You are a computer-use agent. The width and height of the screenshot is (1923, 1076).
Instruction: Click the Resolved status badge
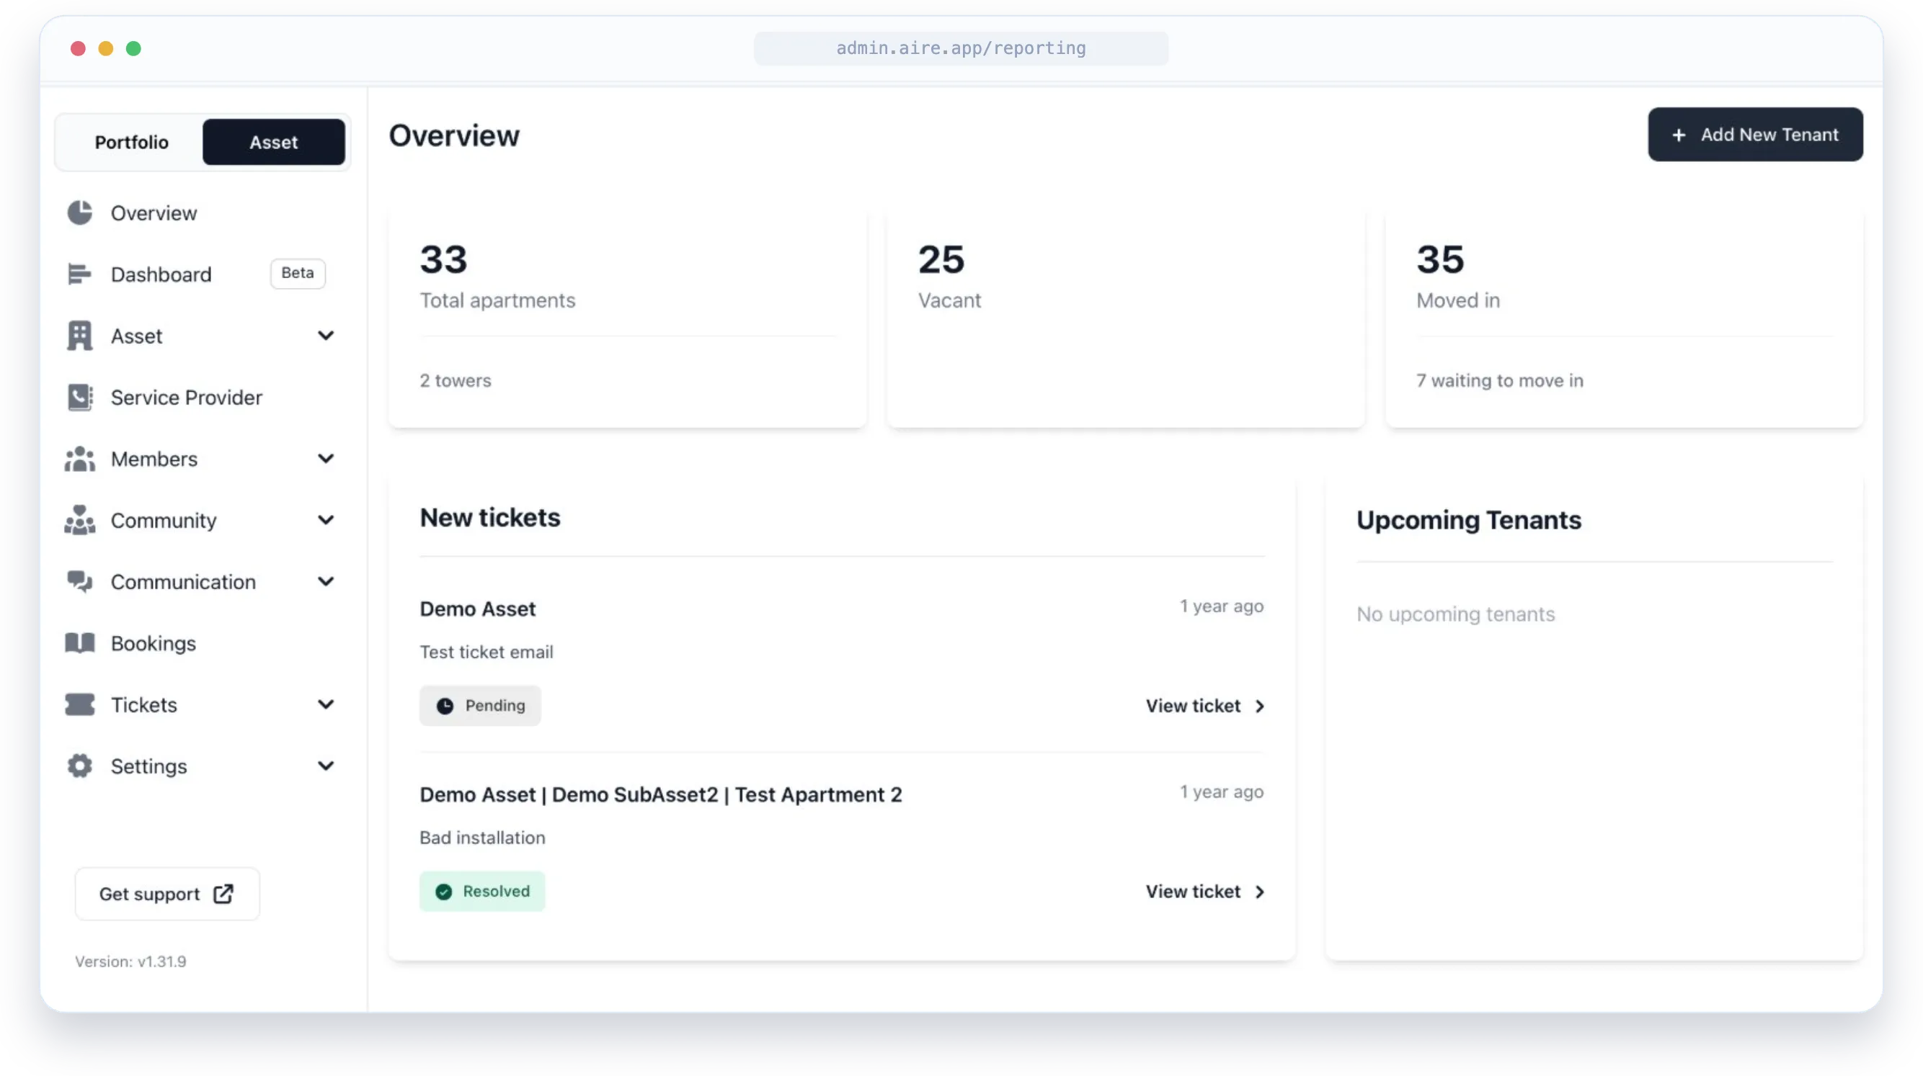[482, 892]
